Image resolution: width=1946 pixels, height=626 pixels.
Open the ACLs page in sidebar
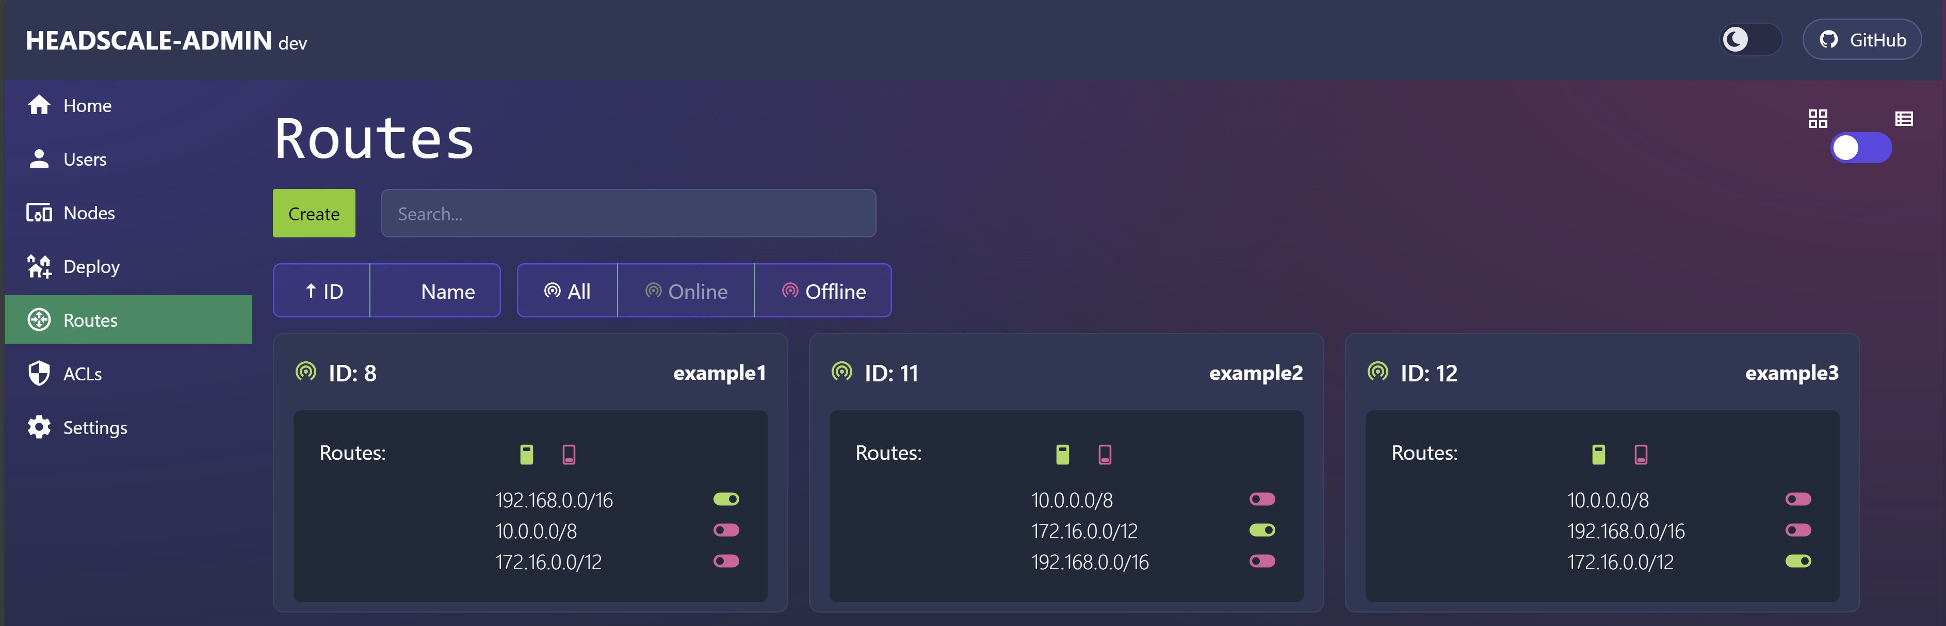[x=82, y=374]
